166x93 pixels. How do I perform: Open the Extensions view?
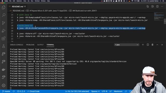coord(4,38)
